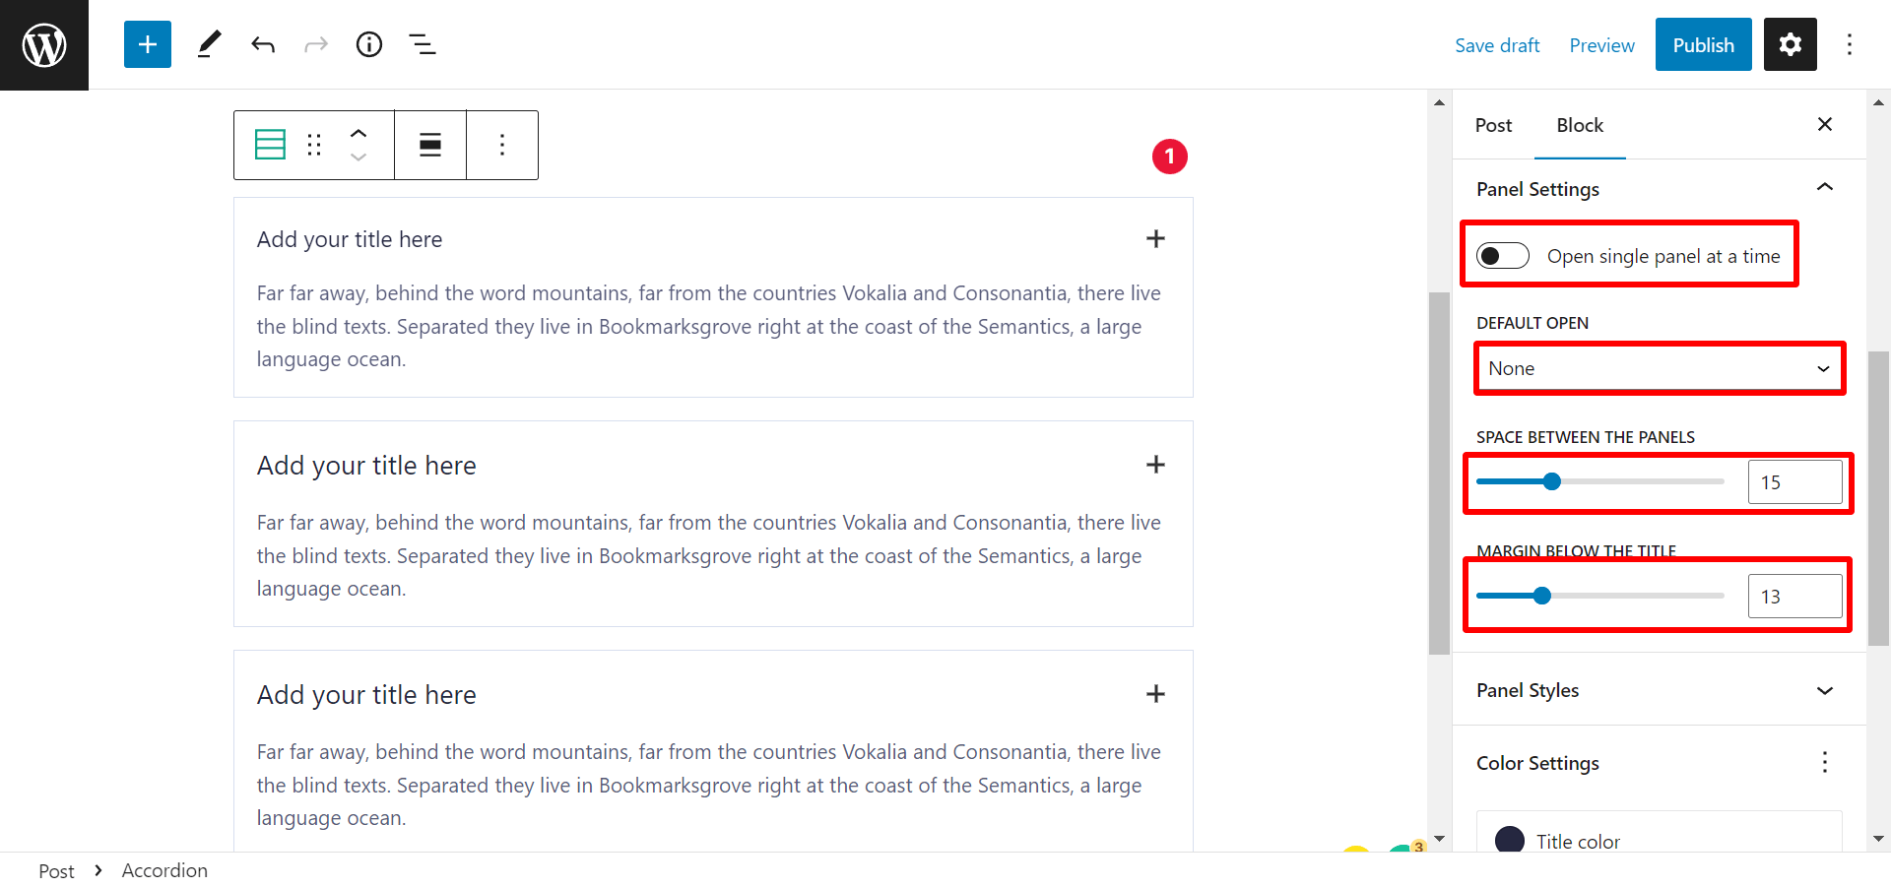Click the Redo icon
Screen dimensions: 1891x888
pos(315,44)
